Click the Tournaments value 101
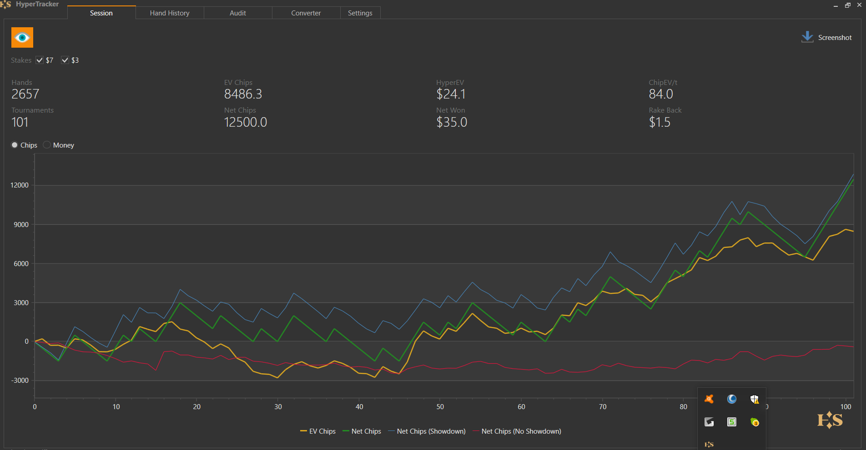Screen dimensions: 866x450 [x=20, y=122]
